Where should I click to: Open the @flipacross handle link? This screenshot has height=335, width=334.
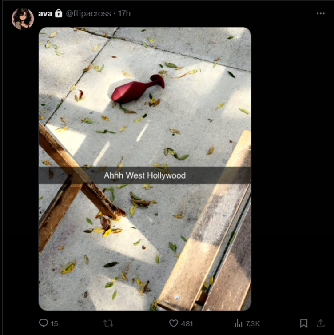(89, 13)
